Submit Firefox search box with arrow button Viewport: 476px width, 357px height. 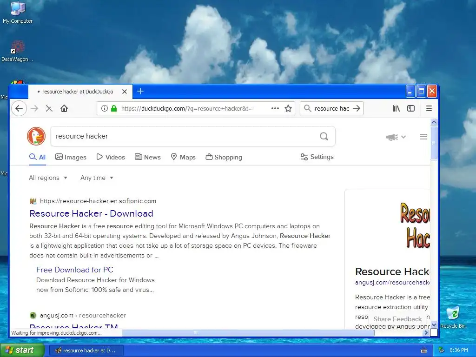[357, 108]
